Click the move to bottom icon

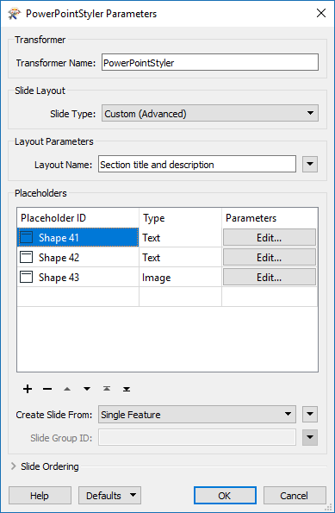[127, 389]
